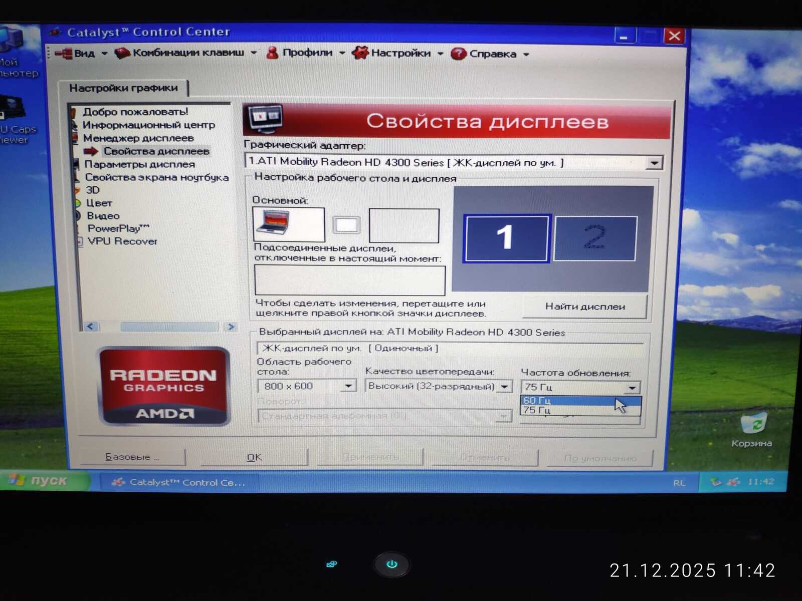Open the Видео settings tree item
Viewport: 802px width, 601px height.
coord(103,215)
